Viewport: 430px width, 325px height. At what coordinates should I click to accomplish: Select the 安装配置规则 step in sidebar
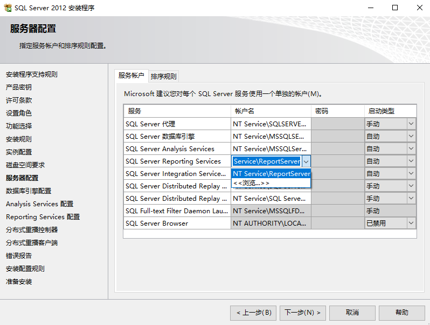(x=25, y=269)
